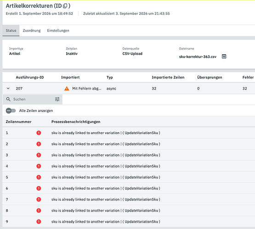The image size is (255, 229).
Task: Switch to the Zuordnung tab
Action: click(x=32, y=31)
